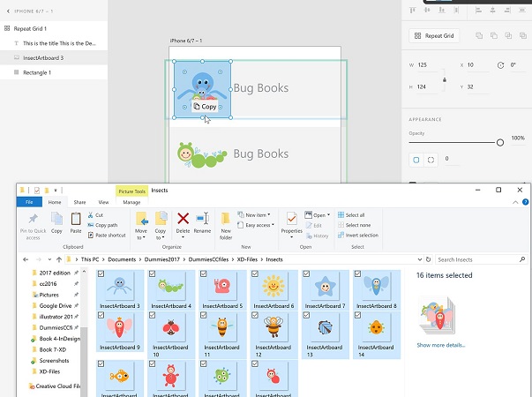Select the same-radius-for-all-corners icon
The height and width of the screenshot is (397, 532).
(416, 160)
